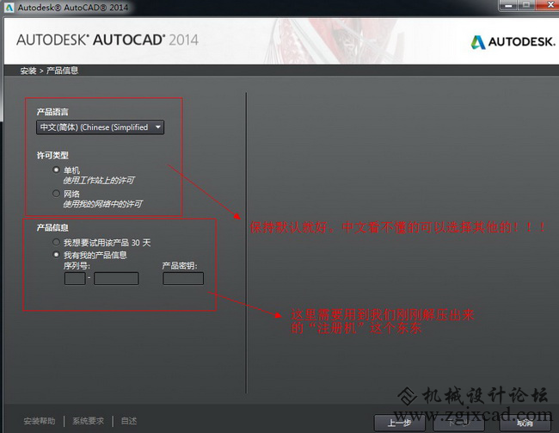Focus the first serial number field
The width and height of the screenshot is (559, 433).
(x=75, y=278)
